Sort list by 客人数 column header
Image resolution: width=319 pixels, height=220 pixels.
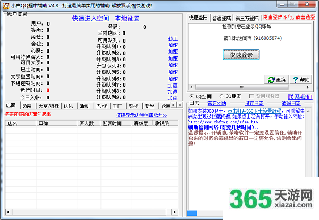pos(86,123)
